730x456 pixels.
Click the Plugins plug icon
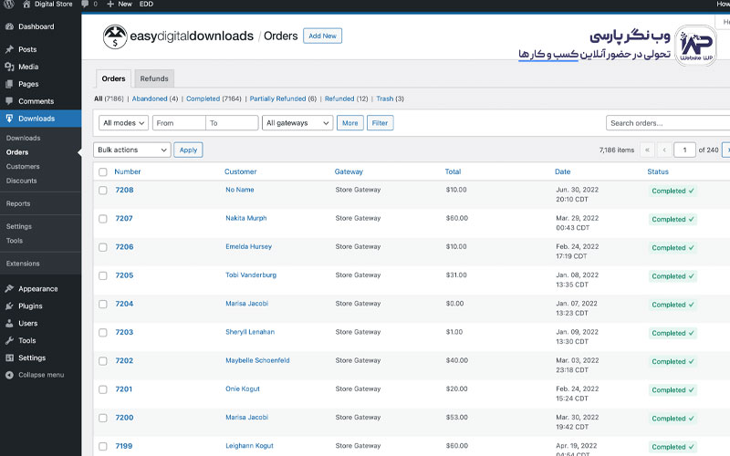9,306
